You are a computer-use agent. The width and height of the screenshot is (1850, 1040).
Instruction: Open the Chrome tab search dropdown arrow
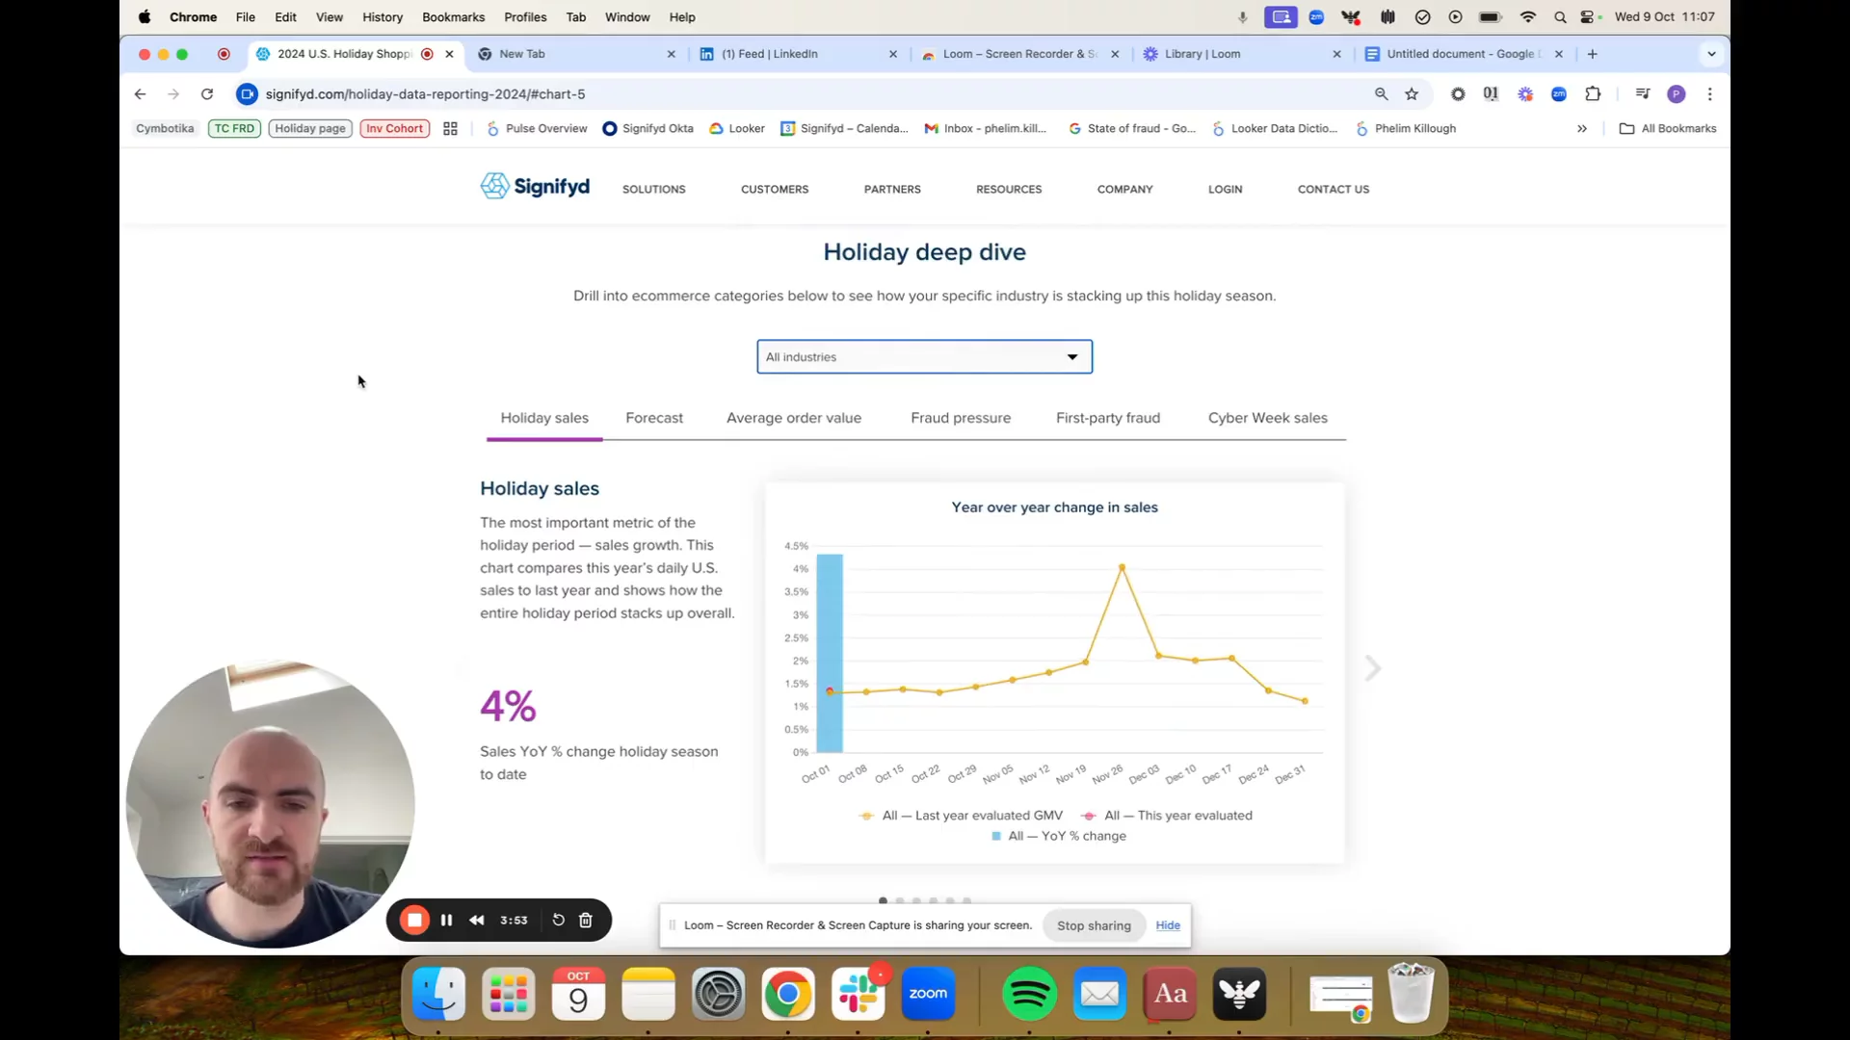(x=1711, y=54)
